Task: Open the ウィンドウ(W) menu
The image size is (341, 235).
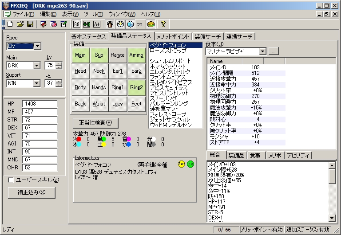Action: point(122,14)
